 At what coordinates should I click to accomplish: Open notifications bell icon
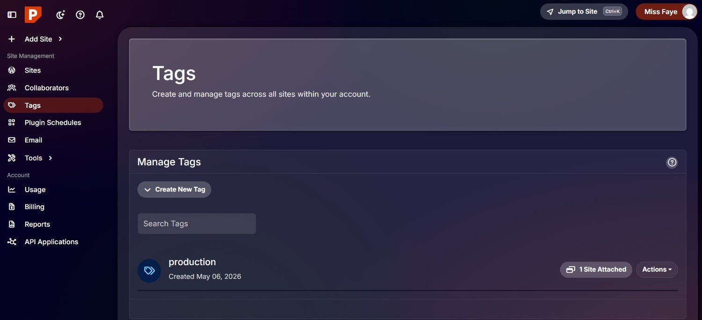100,15
